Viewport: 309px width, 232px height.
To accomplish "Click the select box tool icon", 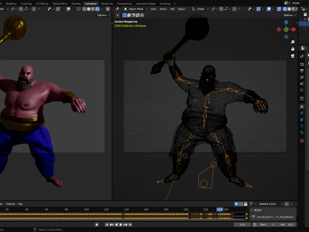I will coord(118,15).
